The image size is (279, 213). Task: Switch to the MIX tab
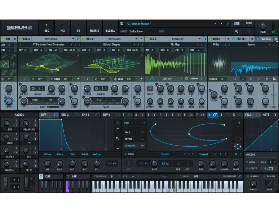click(63, 28)
